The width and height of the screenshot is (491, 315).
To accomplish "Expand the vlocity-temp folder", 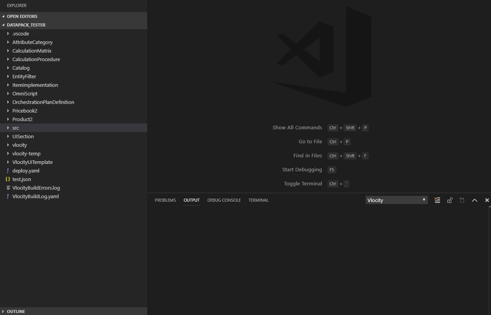I will point(74,153).
